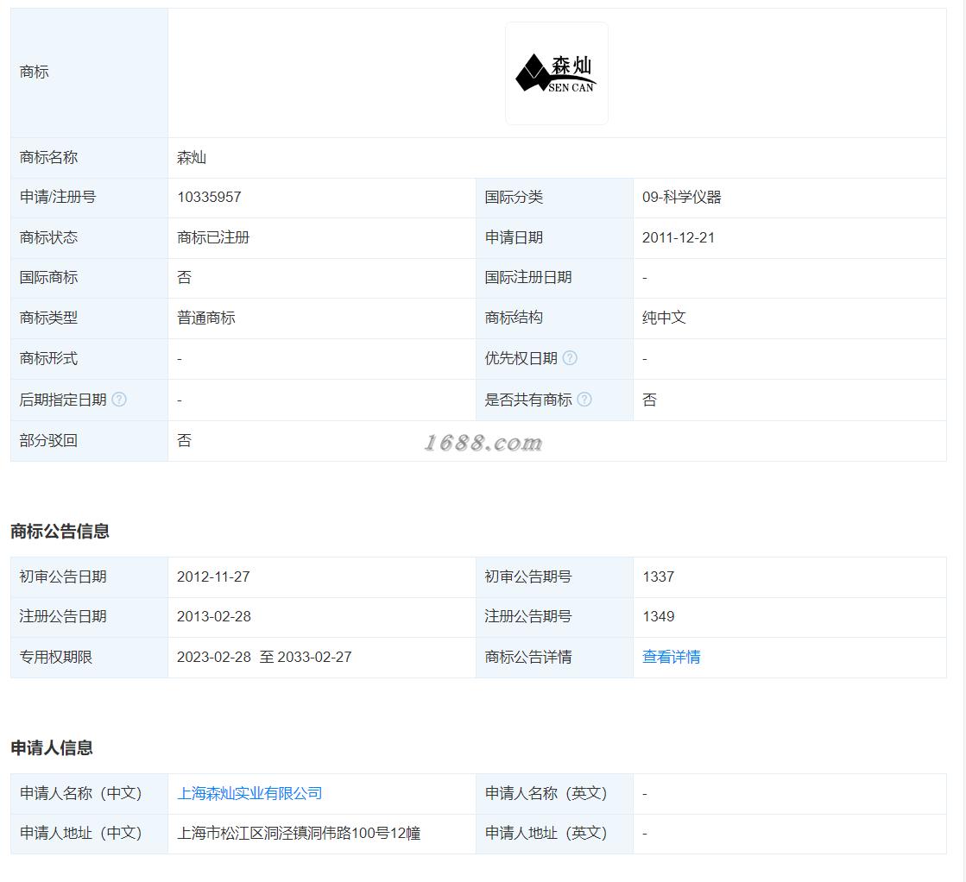Click the 商标状态 label cell
The height and width of the screenshot is (882, 966).
89,238
